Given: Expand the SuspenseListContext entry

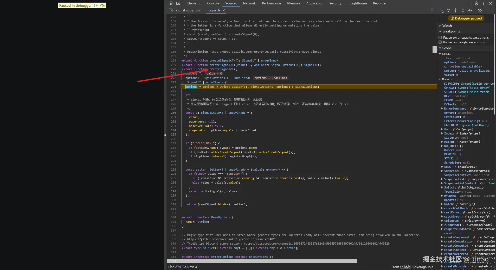Looking at the screenshot, I should click(x=442, y=183).
